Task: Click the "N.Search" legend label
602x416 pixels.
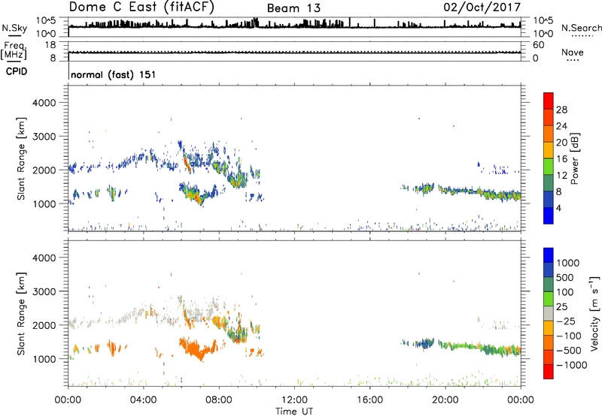Action: tap(582, 28)
